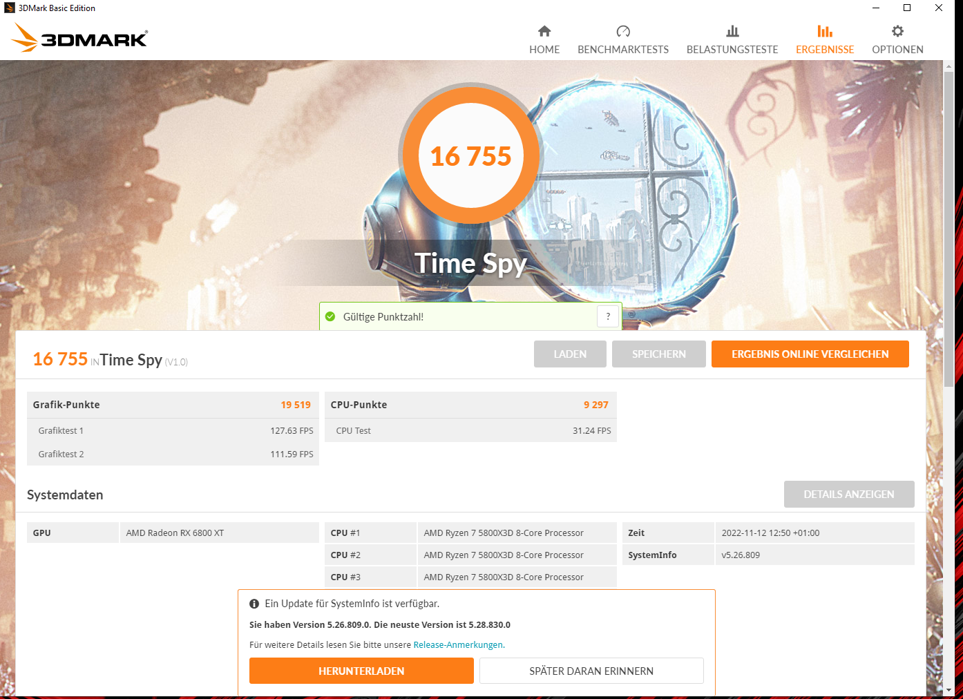Image resolution: width=963 pixels, height=699 pixels.
Task: Click DETAILS ANZEIGEN button
Action: 849,495
